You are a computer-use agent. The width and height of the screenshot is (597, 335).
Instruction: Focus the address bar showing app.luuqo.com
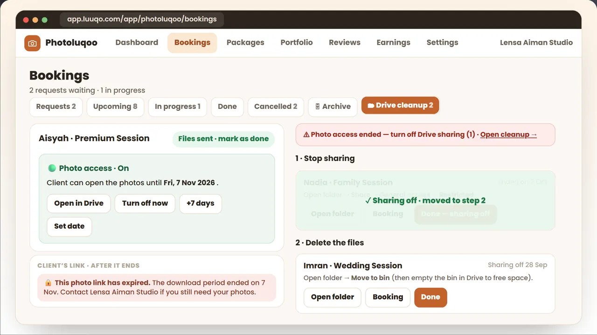[x=142, y=20]
